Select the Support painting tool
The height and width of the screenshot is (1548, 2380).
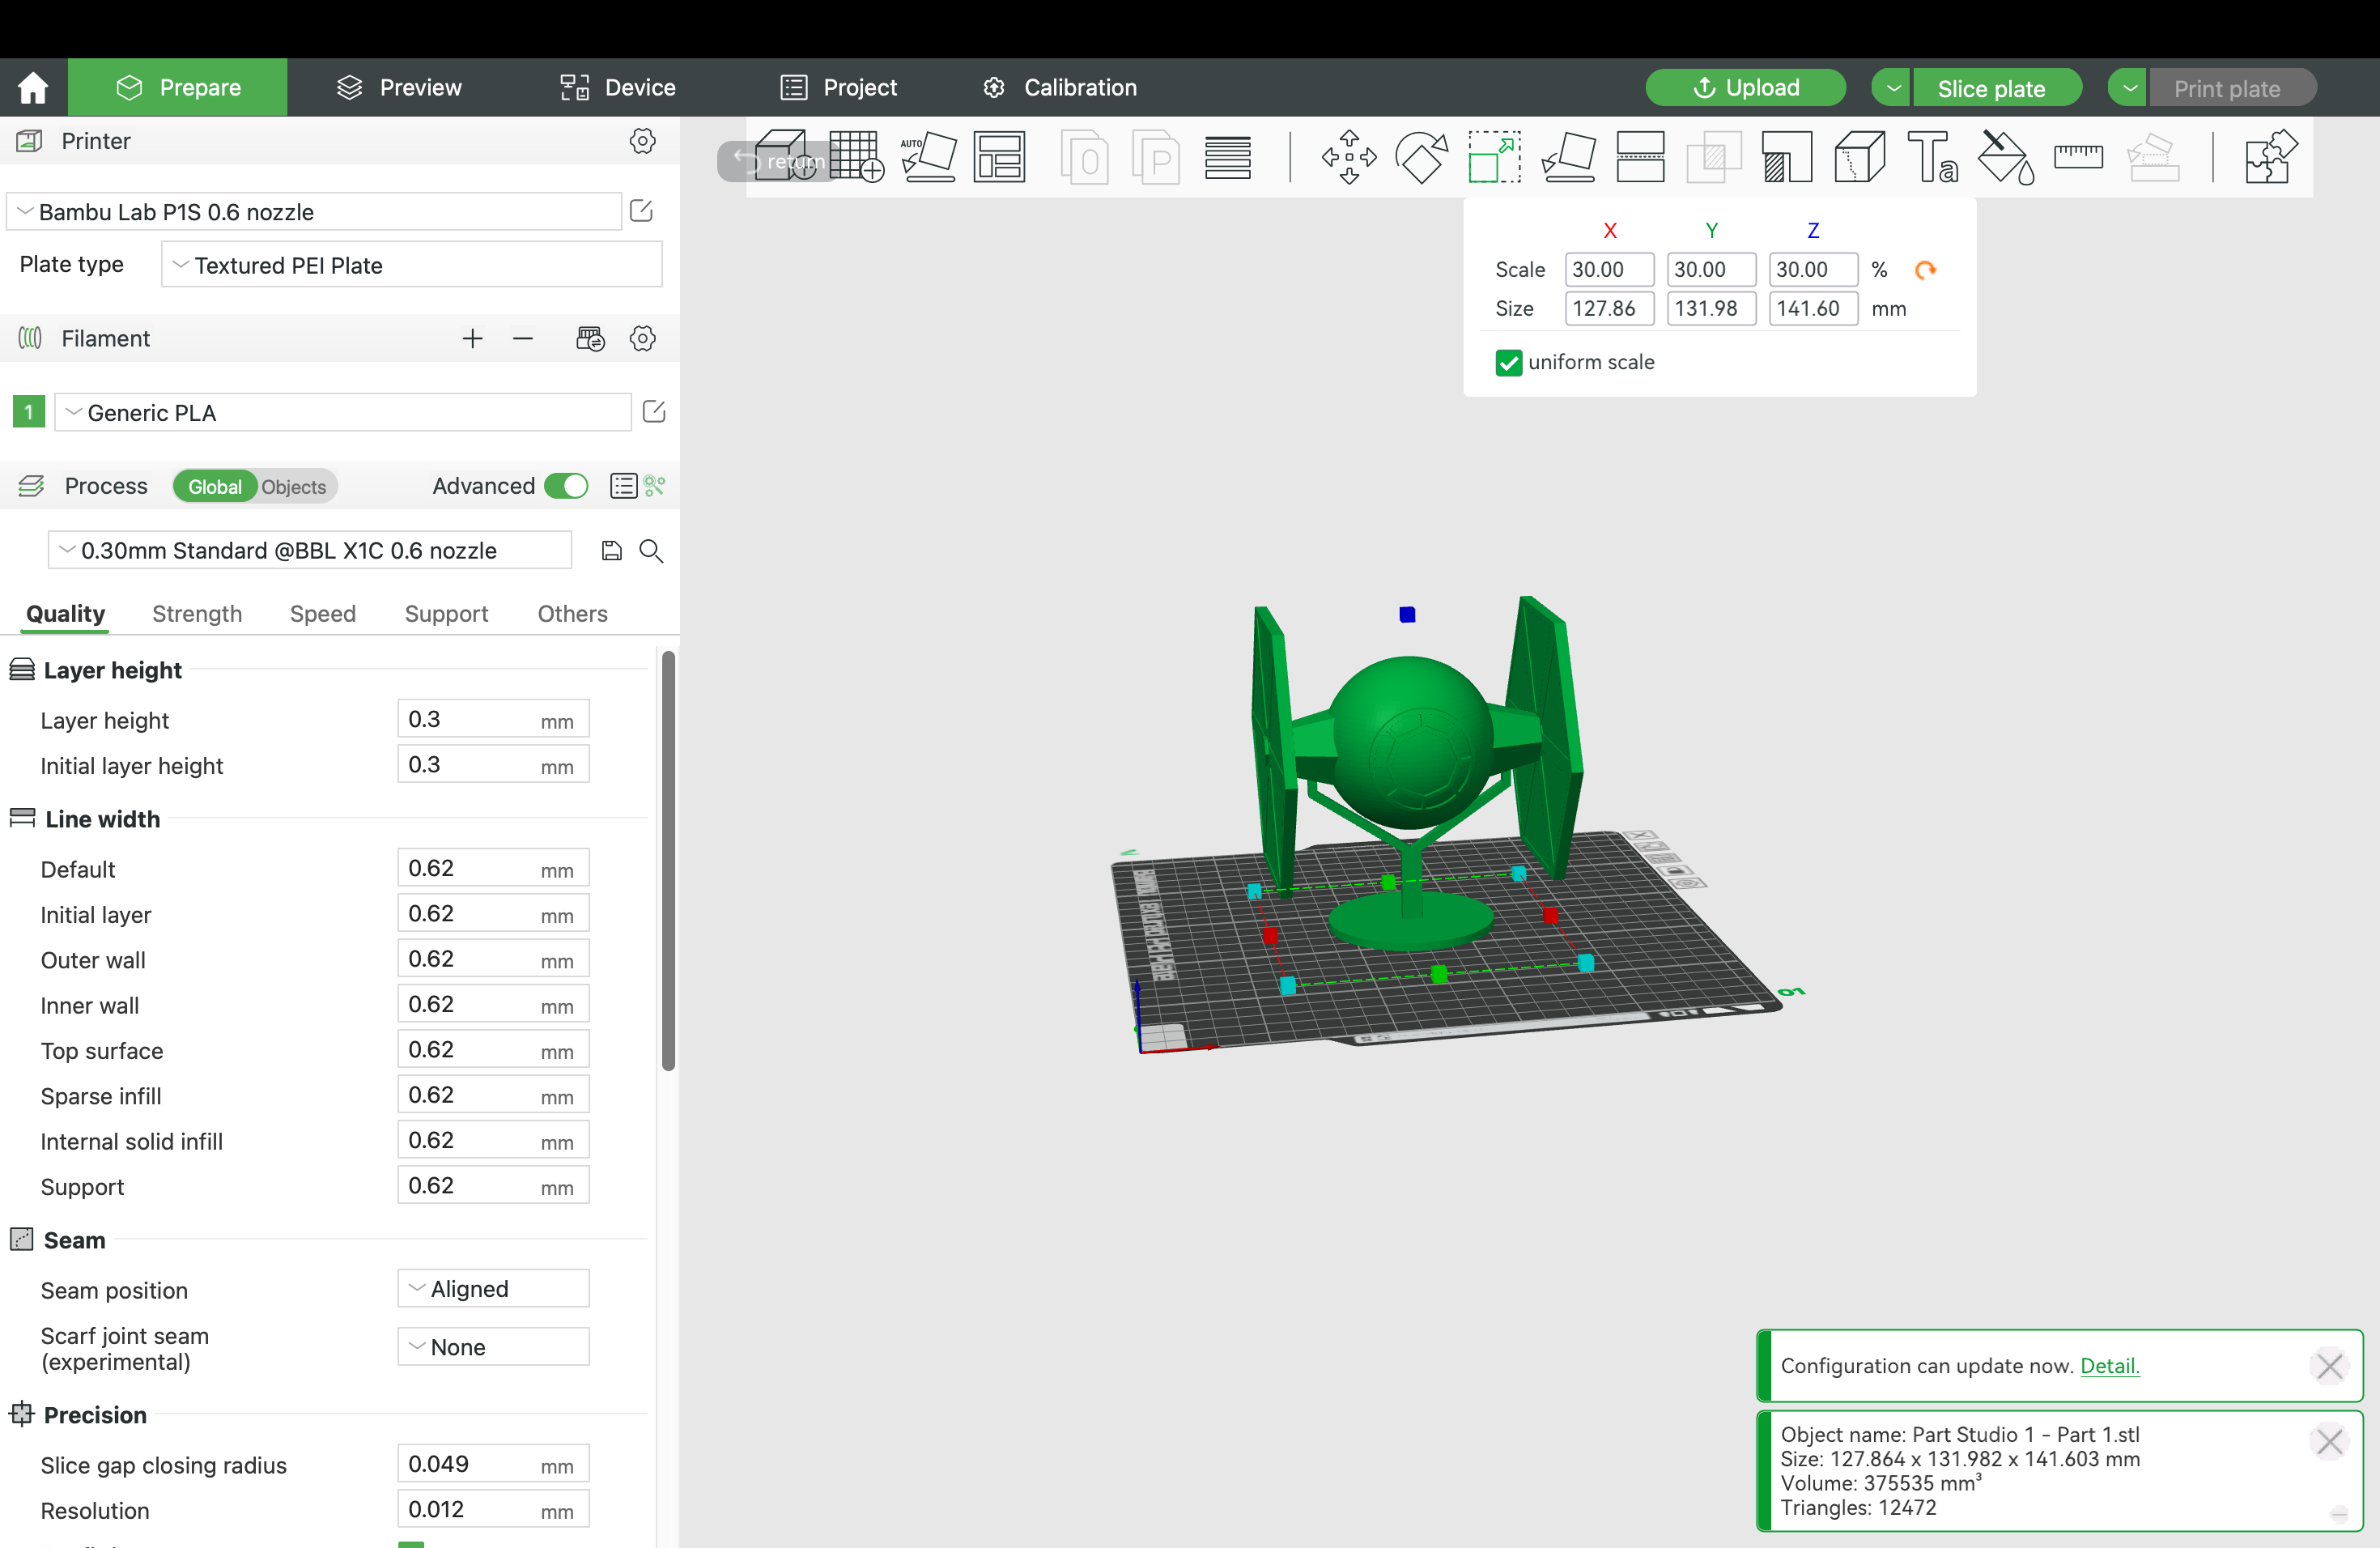(1787, 157)
